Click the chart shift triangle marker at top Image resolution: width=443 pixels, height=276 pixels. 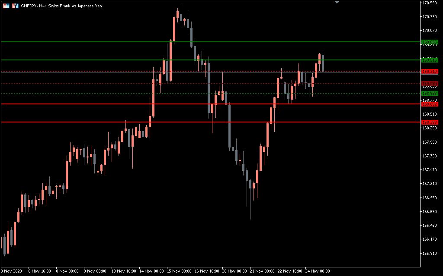337,2
